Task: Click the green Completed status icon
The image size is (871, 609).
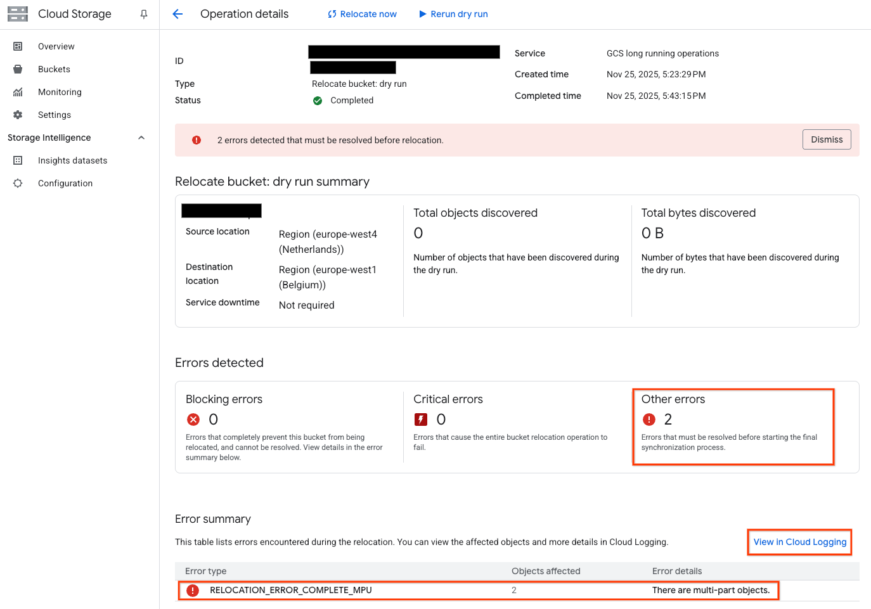Action: tap(317, 100)
